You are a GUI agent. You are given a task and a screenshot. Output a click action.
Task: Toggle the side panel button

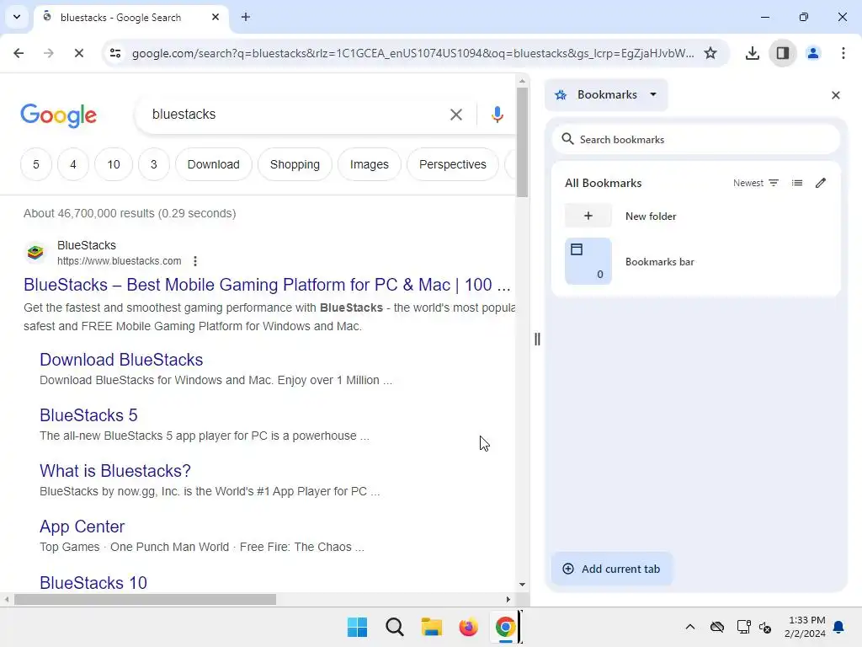[x=782, y=53]
